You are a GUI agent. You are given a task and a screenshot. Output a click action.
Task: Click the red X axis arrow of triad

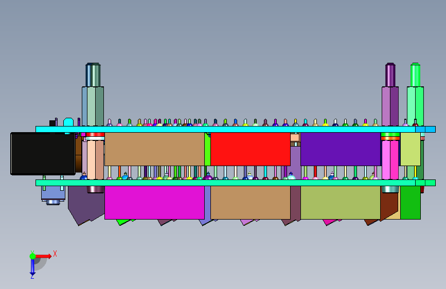[x=43, y=256]
